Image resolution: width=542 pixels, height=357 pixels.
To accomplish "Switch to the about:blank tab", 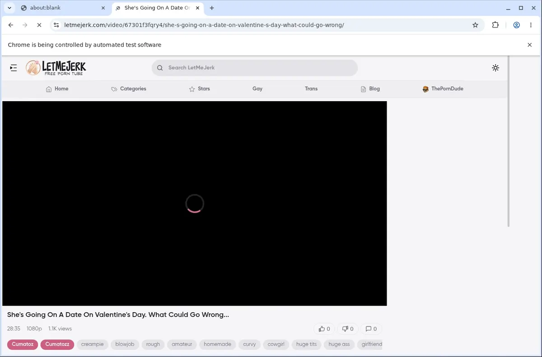I will click(x=63, y=8).
